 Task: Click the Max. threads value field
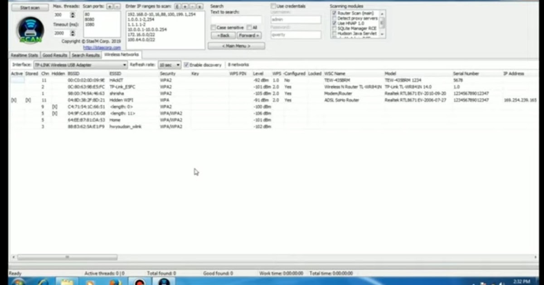[61, 15]
